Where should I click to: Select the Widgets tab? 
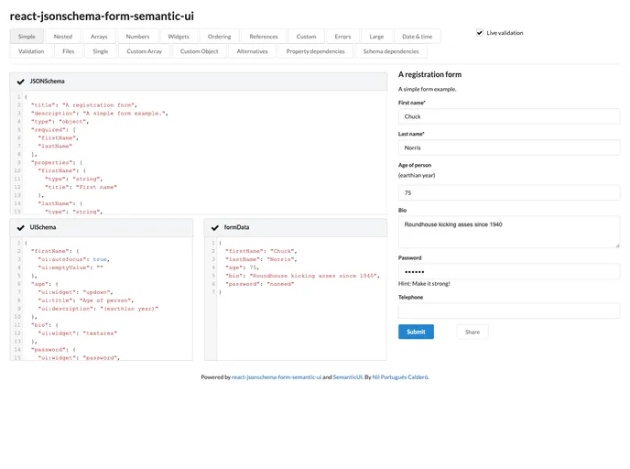tap(179, 37)
